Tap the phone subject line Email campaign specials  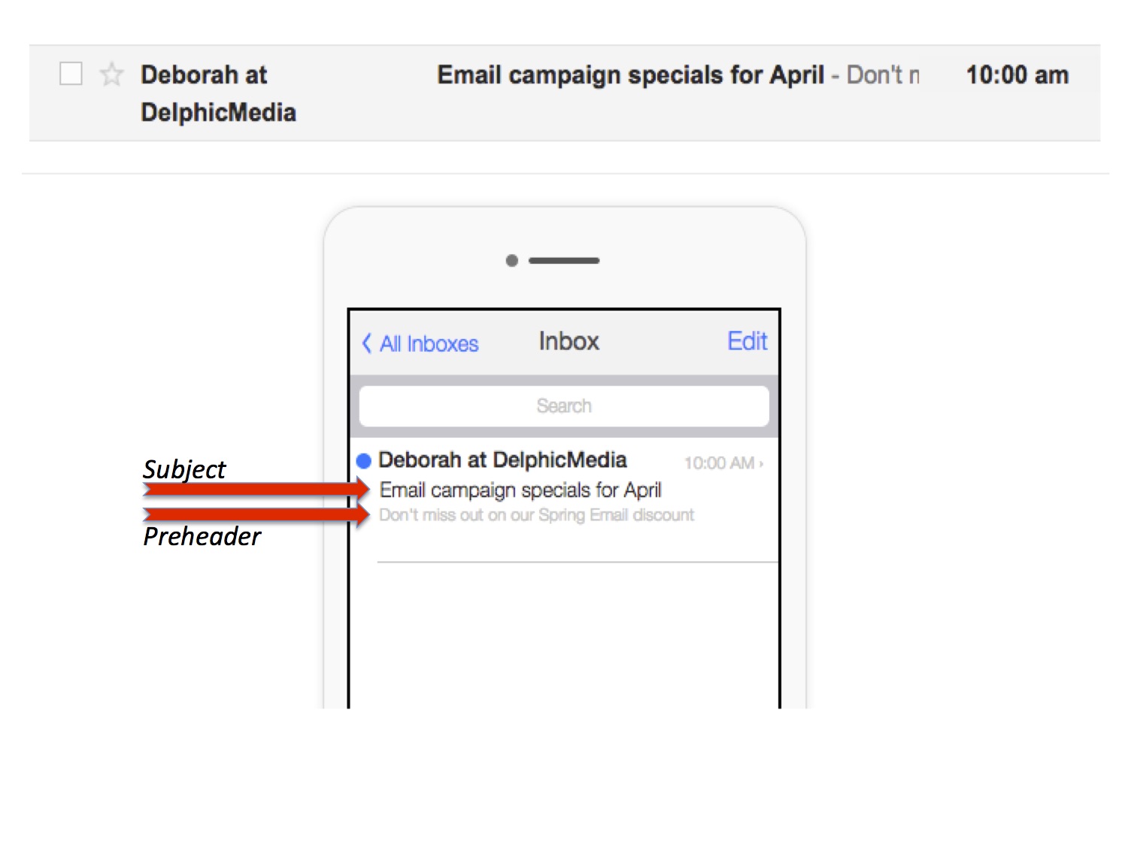(x=520, y=490)
